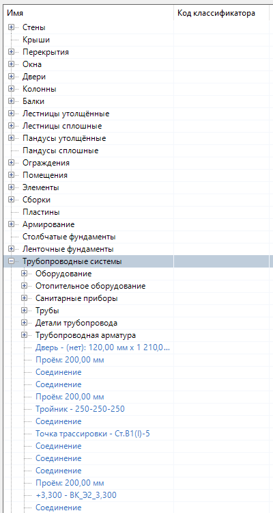Select the Колонны row

(39, 89)
